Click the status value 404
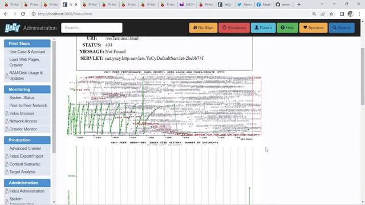This screenshot has width=365, height=205. 109,45
